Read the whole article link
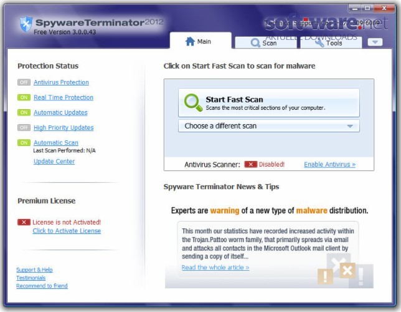401x312 pixels. tap(215, 268)
